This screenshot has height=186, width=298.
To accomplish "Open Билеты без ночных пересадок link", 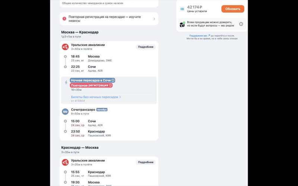I will click(96, 97).
